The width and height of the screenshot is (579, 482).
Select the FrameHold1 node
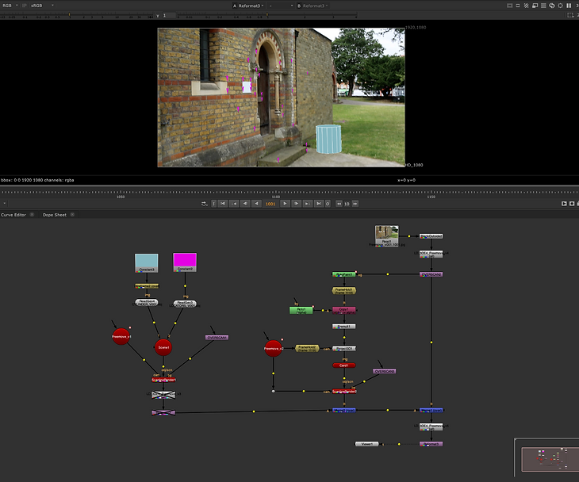pos(343,291)
